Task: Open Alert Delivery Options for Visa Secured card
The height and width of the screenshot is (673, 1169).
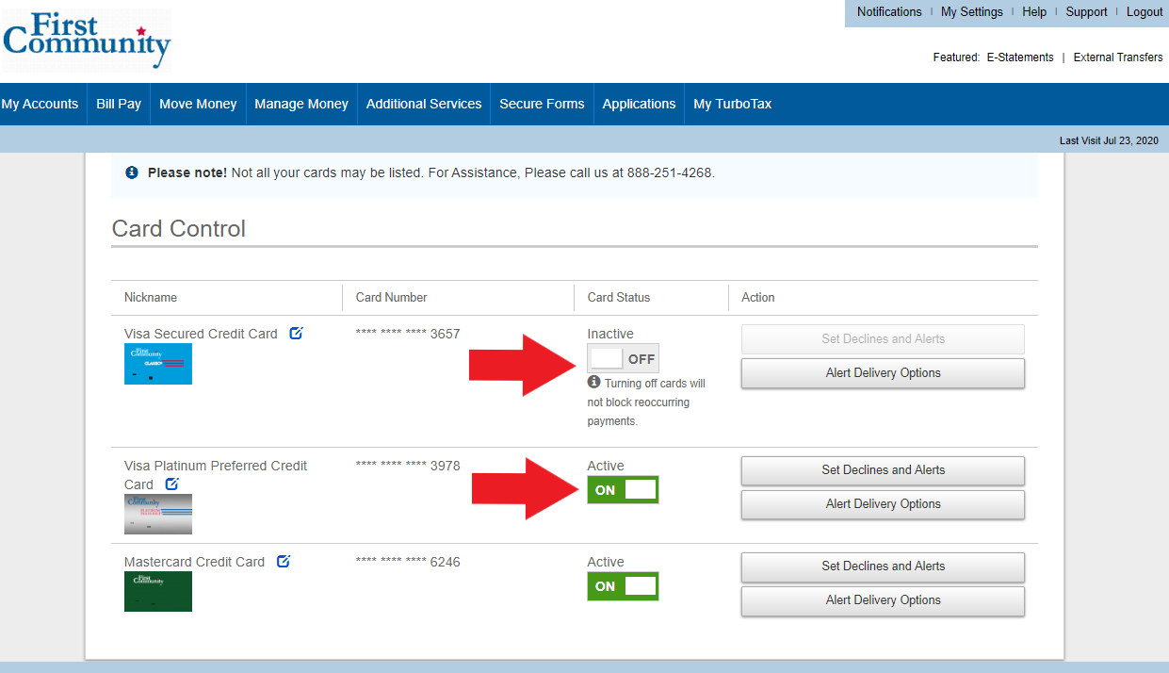Action: click(x=883, y=373)
